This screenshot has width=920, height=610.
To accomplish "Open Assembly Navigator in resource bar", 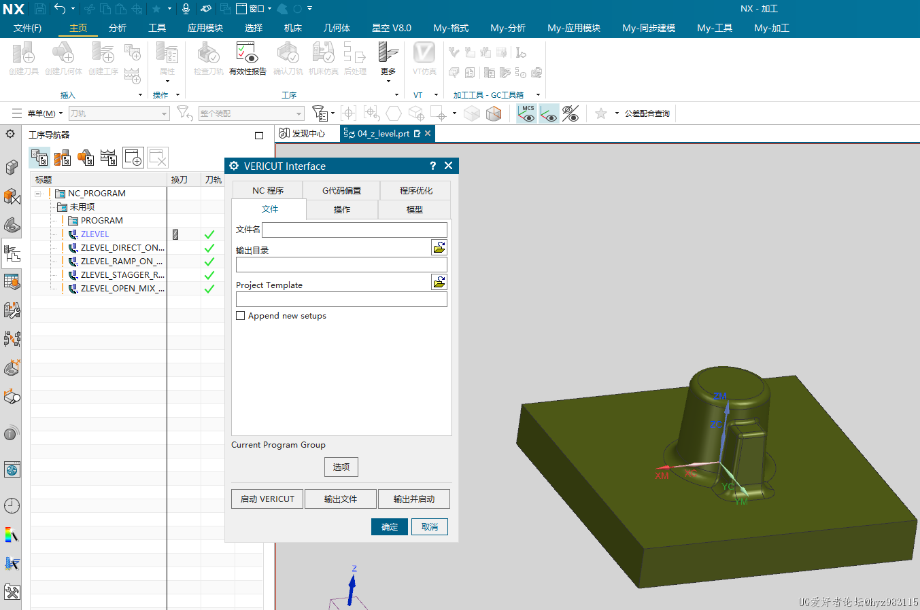I will (x=11, y=167).
